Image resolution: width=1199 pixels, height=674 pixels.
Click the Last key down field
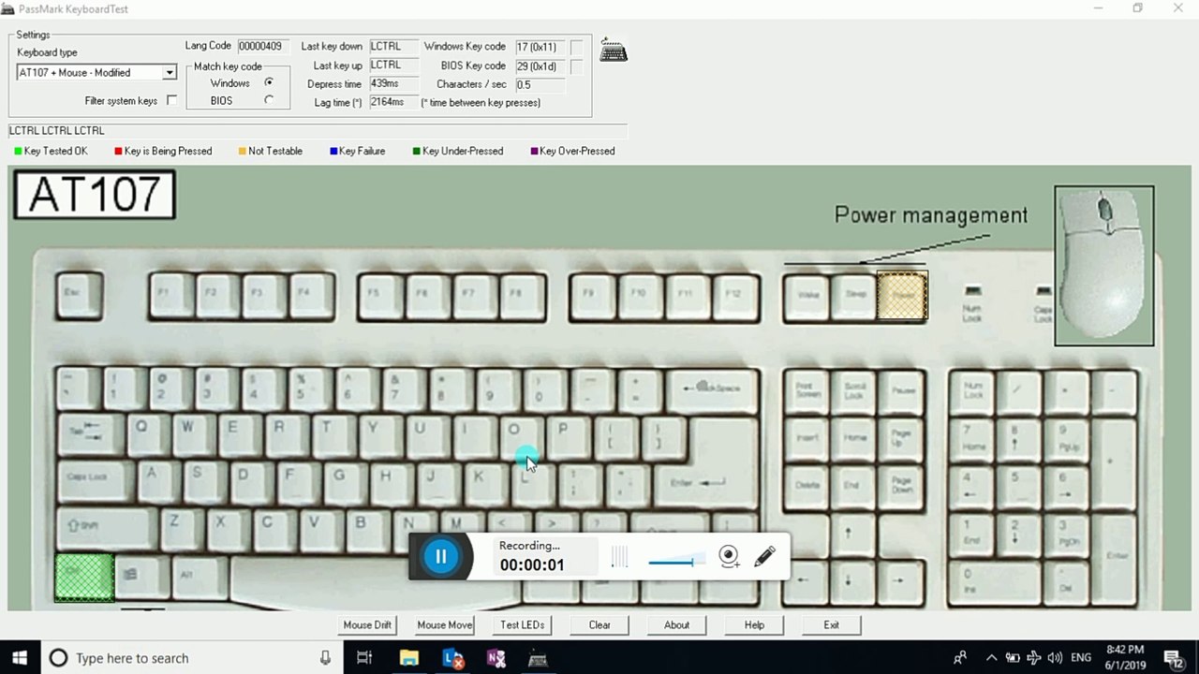click(x=393, y=46)
